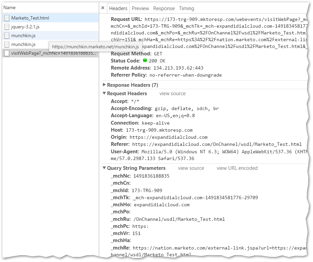Click the Accept-Encoding value gzip, deflate, sdch, br
313x262 pixels.
tap(187, 108)
